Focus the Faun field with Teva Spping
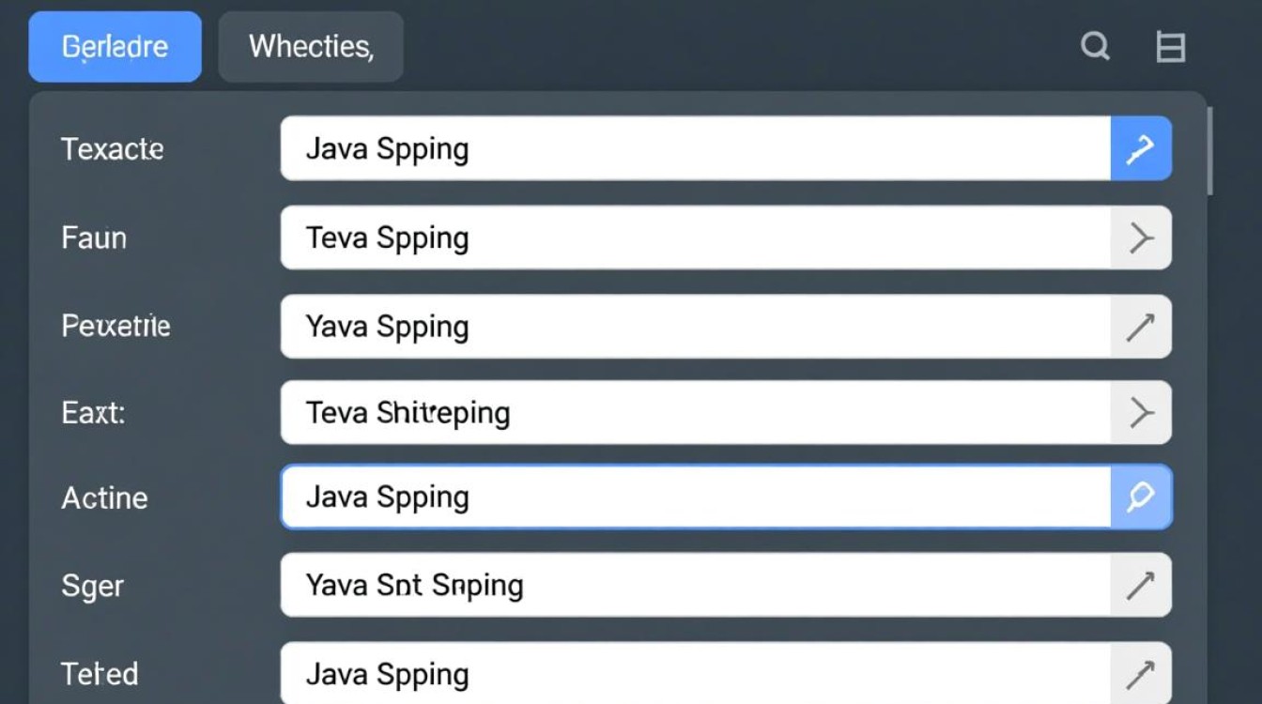The height and width of the screenshot is (704, 1262). 695,238
